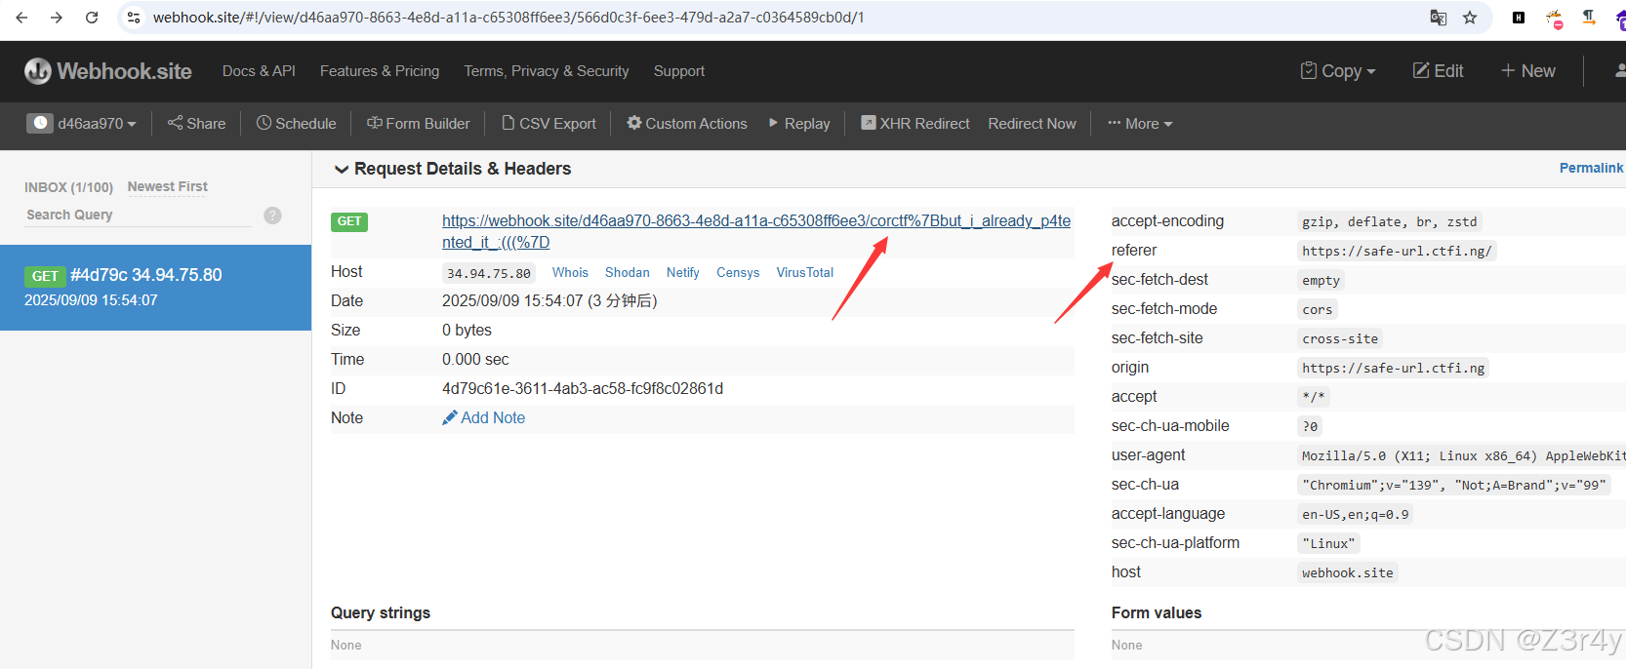Screen dimensions: 1626x669
Task: Click CSV Export
Action: click(549, 124)
